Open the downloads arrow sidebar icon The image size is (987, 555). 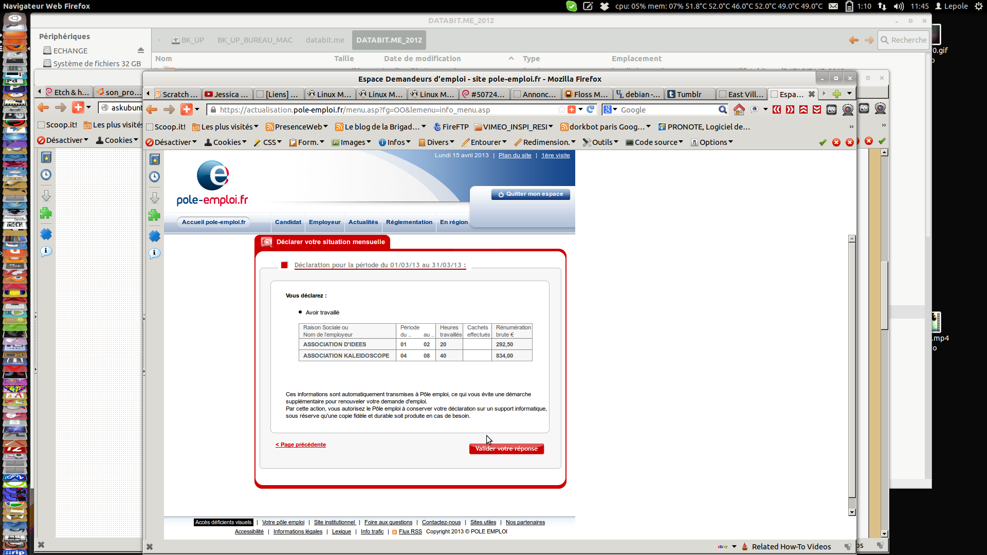click(154, 197)
